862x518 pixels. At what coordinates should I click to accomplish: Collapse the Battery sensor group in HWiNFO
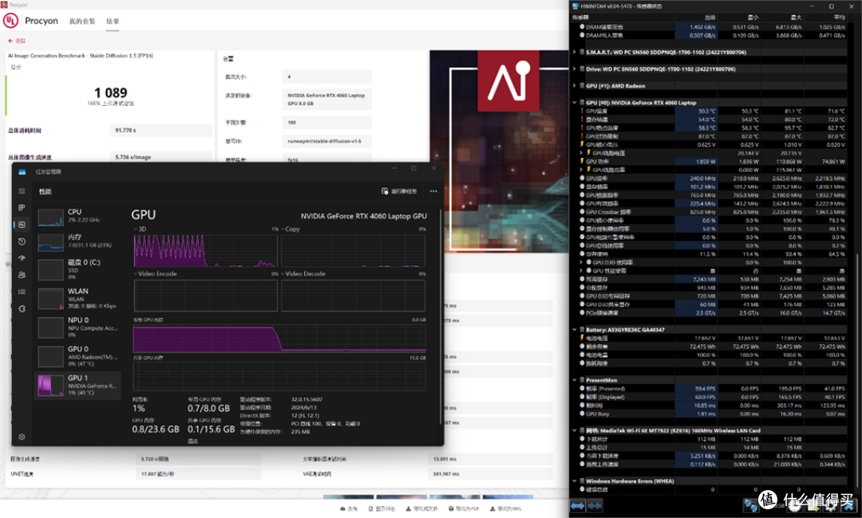(x=575, y=330)
